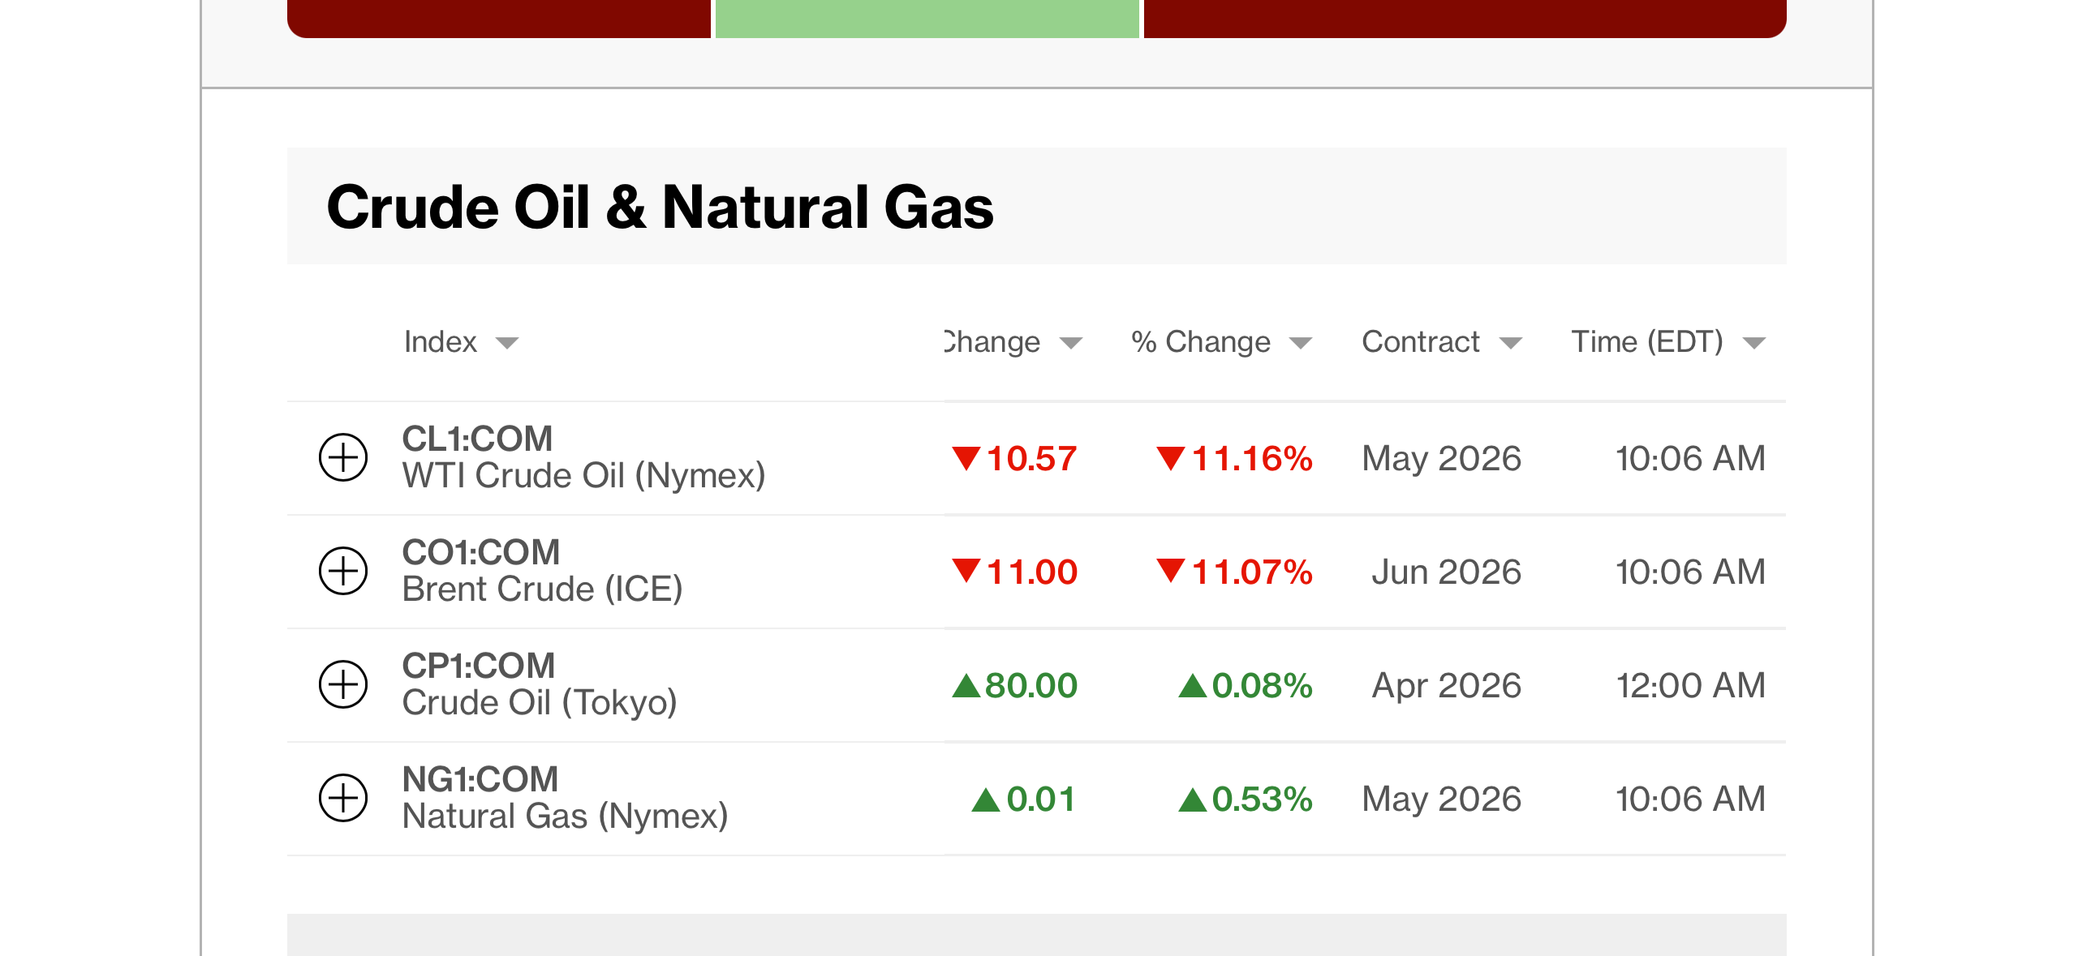Click the right dark red heatmap block

pos(1465,18)
